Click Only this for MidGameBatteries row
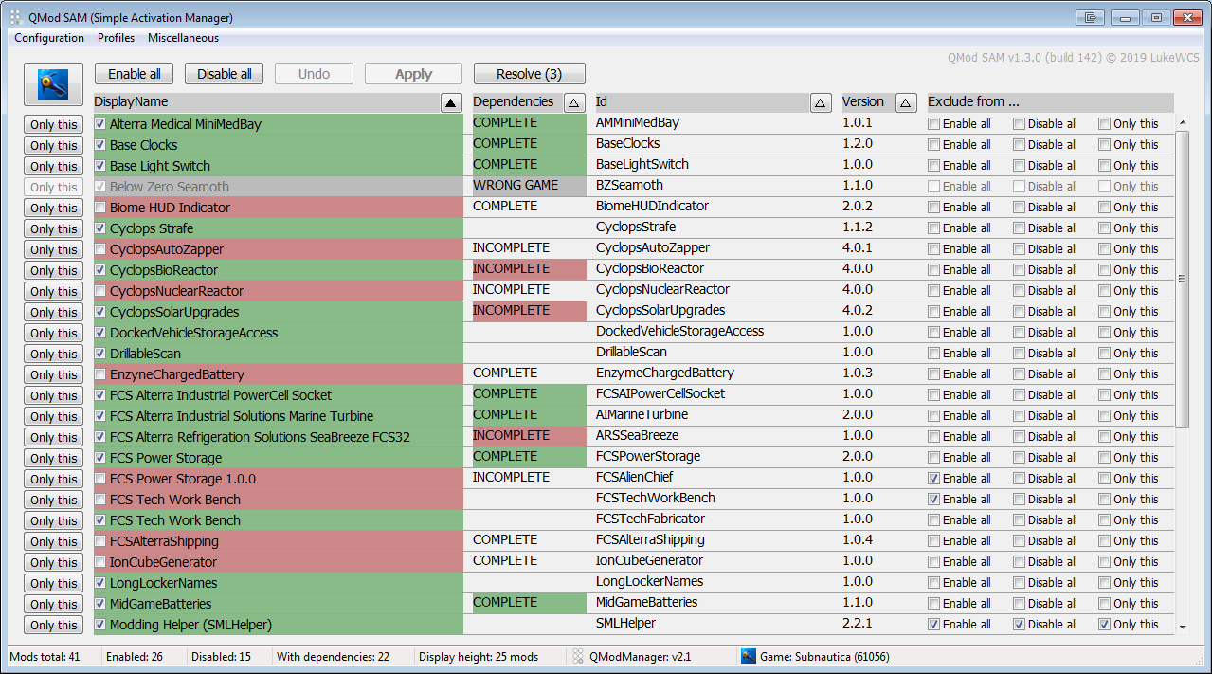1212x674 pixels. (54, 605)
